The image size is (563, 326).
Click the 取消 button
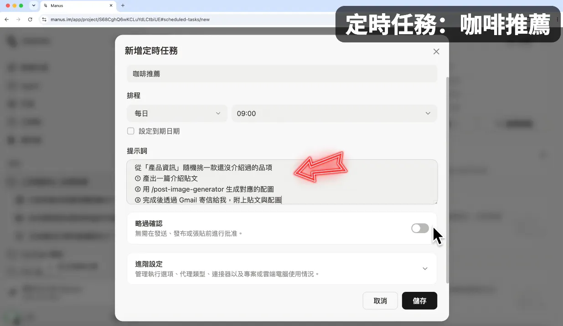click(x=380, y=301)
